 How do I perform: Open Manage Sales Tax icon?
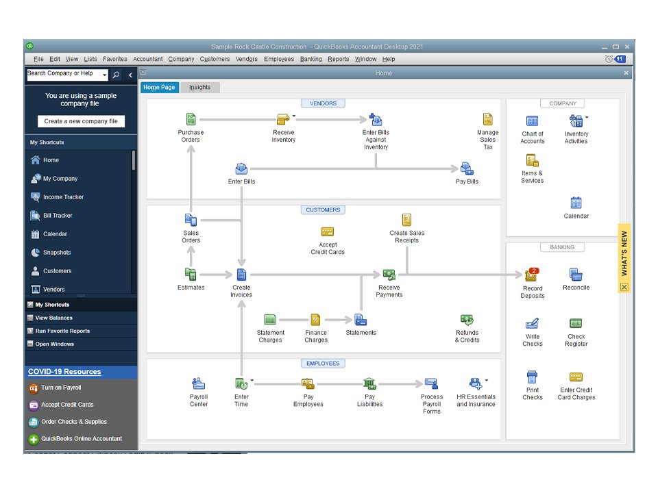(487, 119)
